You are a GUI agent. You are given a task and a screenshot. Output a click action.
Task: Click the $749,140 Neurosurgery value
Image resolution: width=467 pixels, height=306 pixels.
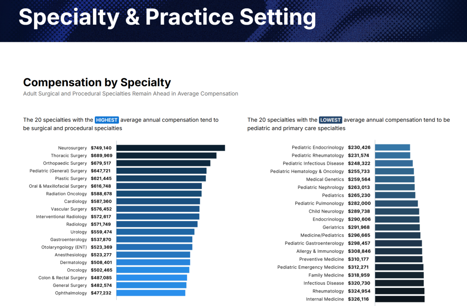(101, 148)
